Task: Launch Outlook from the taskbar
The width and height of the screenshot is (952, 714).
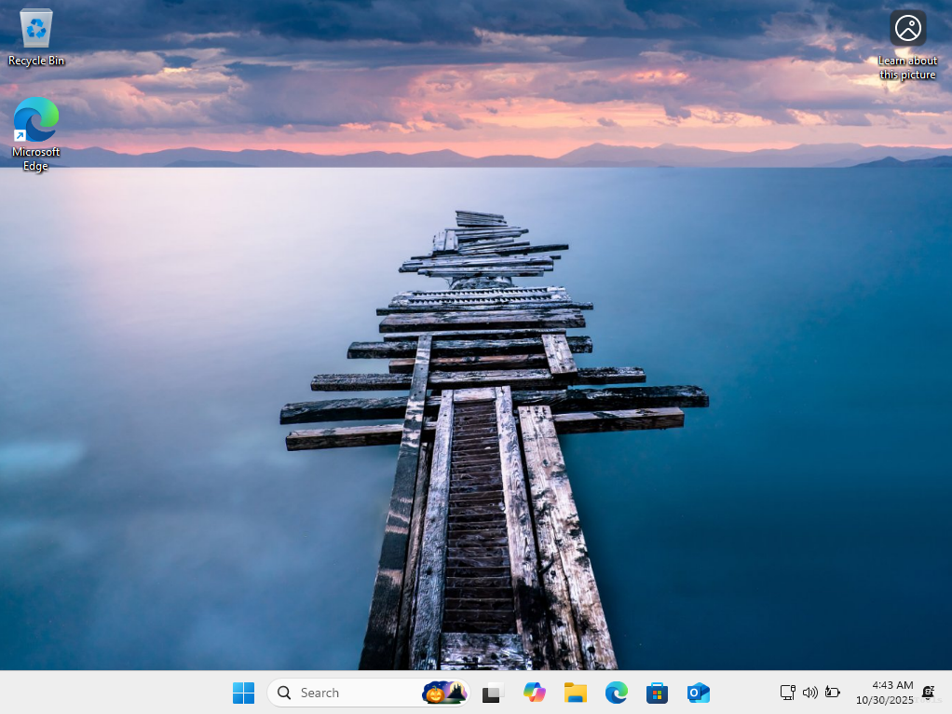Action: (698, 693)
